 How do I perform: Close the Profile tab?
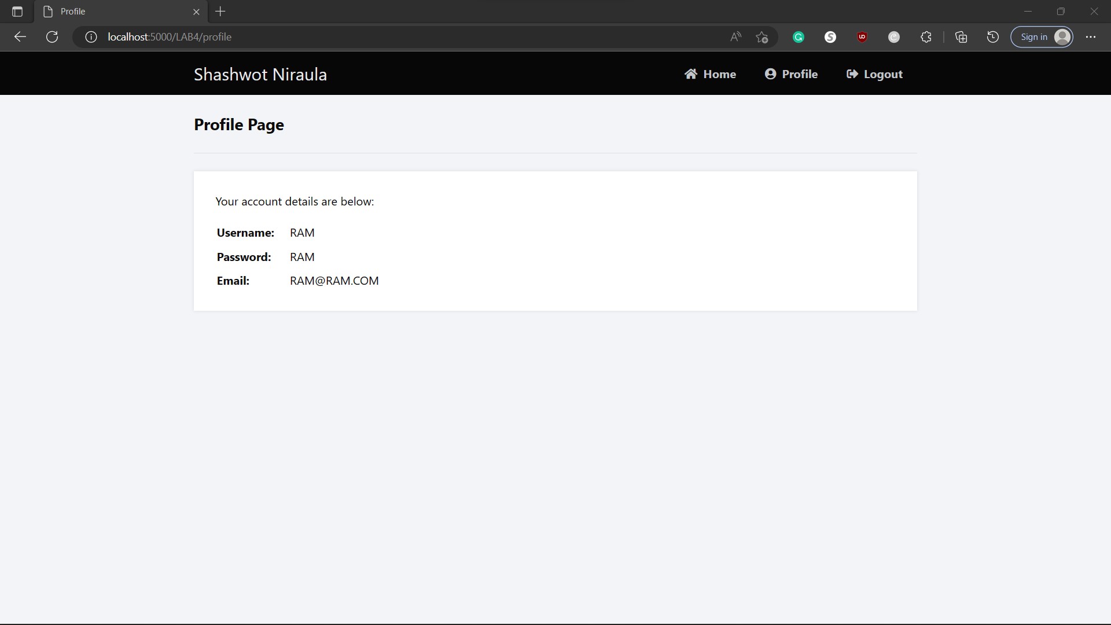tap(196, 12)
